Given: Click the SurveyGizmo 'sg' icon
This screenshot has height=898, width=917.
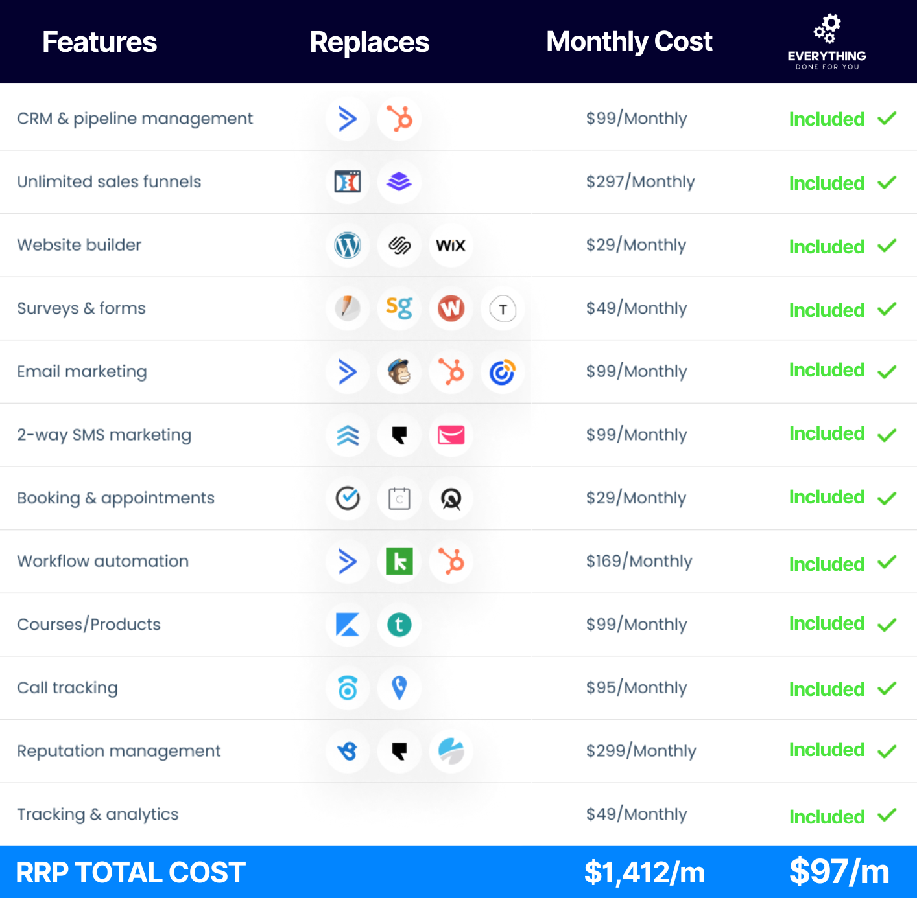Looking at the screenshot, I should coord(399,308).
